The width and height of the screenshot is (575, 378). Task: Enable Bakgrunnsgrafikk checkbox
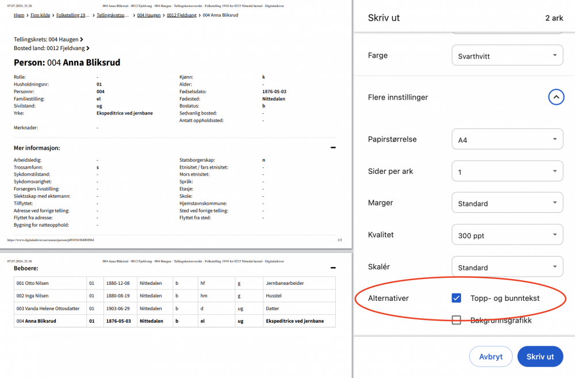click(457, 320)
